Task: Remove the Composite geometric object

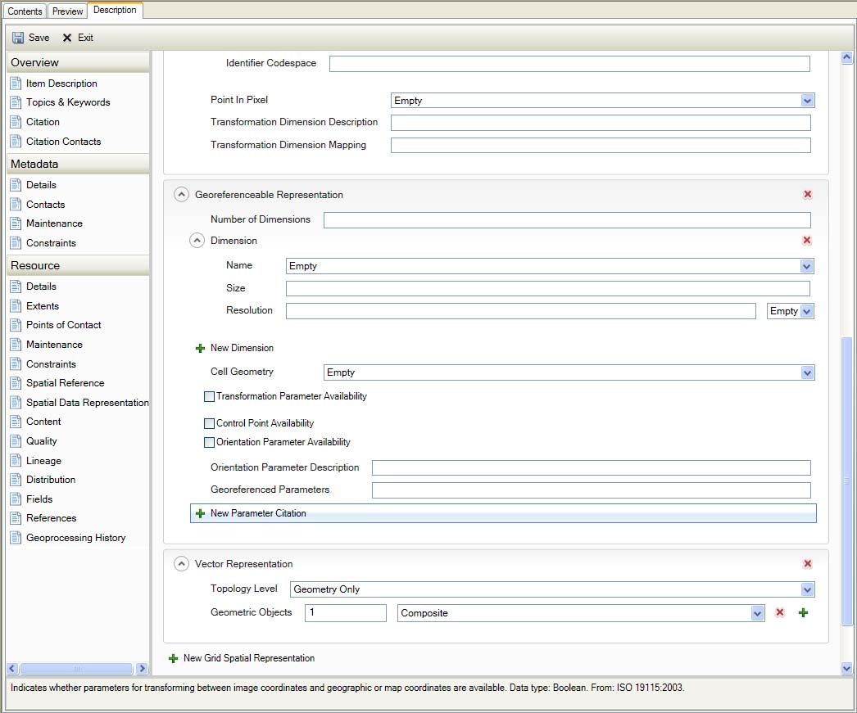Action: coord(779,612)
